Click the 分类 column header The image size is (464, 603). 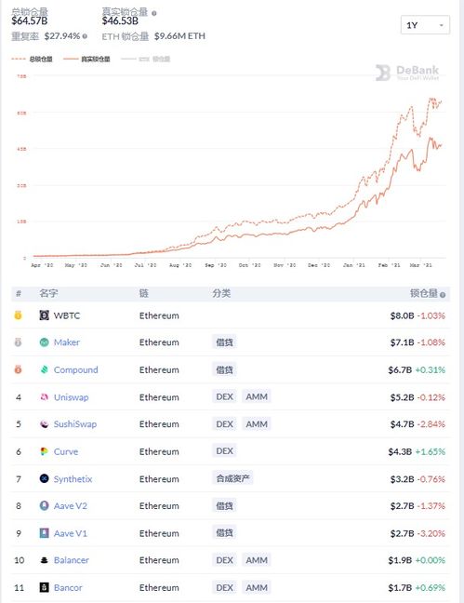(x=221, y=293)
